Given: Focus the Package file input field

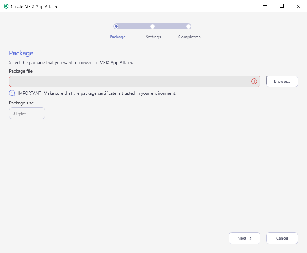Looking at the screenshot, I should (134, 81).
